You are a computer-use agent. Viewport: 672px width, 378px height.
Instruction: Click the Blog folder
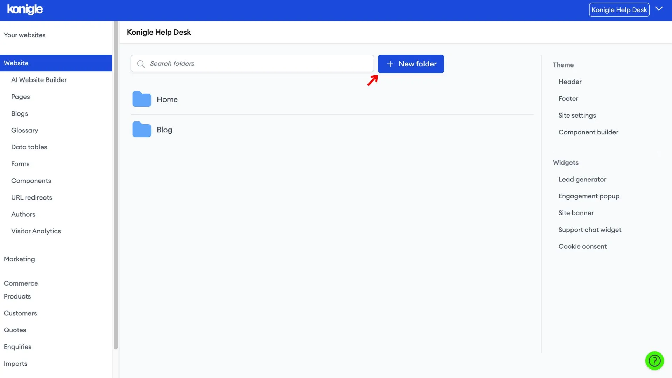[164, 130]
